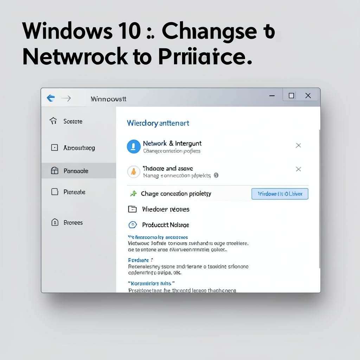This screenshot has height=360, width=360.
Task: Open Producckt Noleqe entry
Action: pyautogui.click(x=166, y=225)
